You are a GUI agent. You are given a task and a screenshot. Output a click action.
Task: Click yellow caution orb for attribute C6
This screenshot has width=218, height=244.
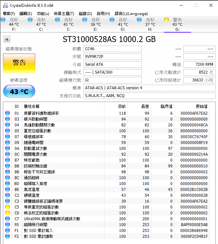7,213
